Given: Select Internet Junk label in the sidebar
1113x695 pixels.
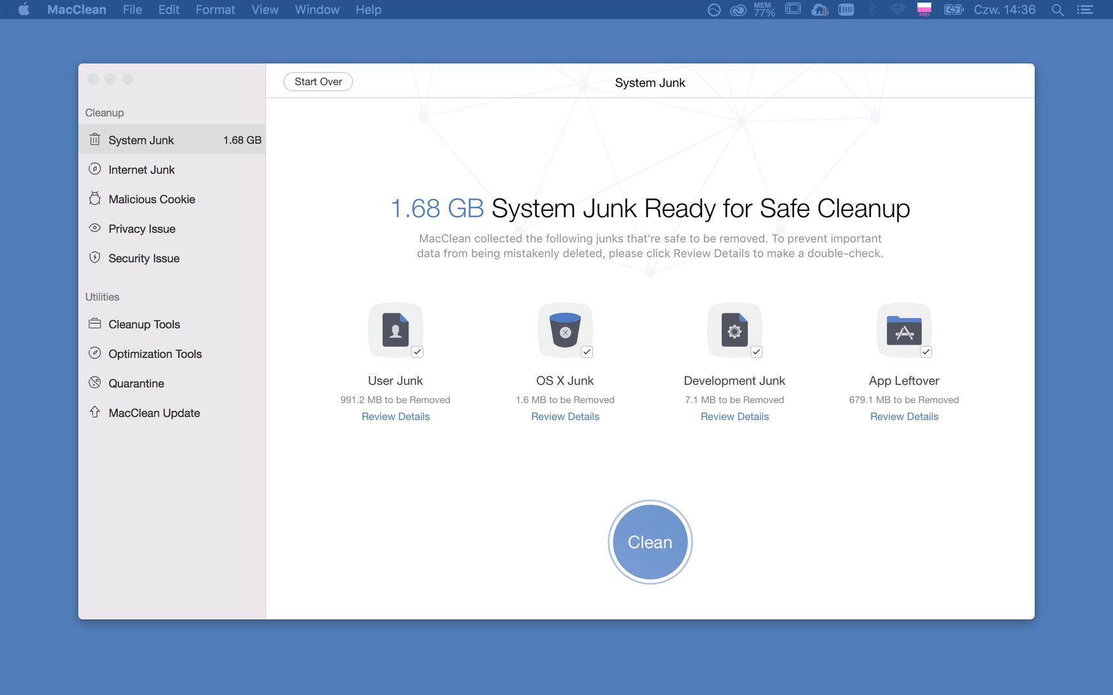Looking at the screenshot, I should tap(142, 169).
